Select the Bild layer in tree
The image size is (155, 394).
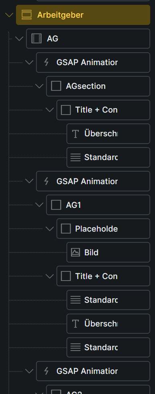pyautogui.click(x=108, y=252)
